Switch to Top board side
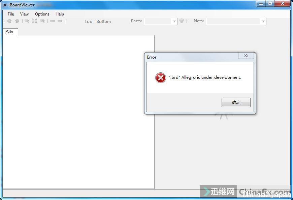Screen dimensions: 293x200 [88, 22]
